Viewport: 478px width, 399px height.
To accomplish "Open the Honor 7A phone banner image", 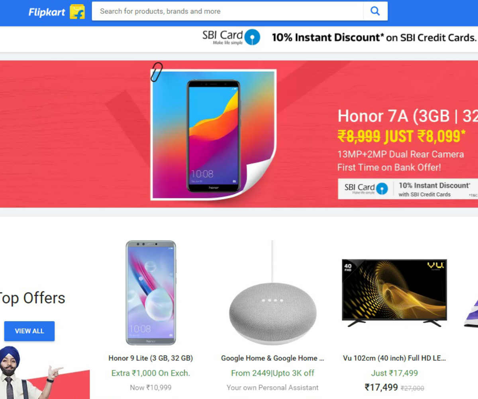I will point(214,135).
